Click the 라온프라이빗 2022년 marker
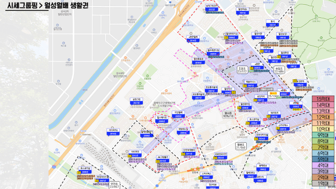This screenshot has height=189, width=336. [220, 156]
